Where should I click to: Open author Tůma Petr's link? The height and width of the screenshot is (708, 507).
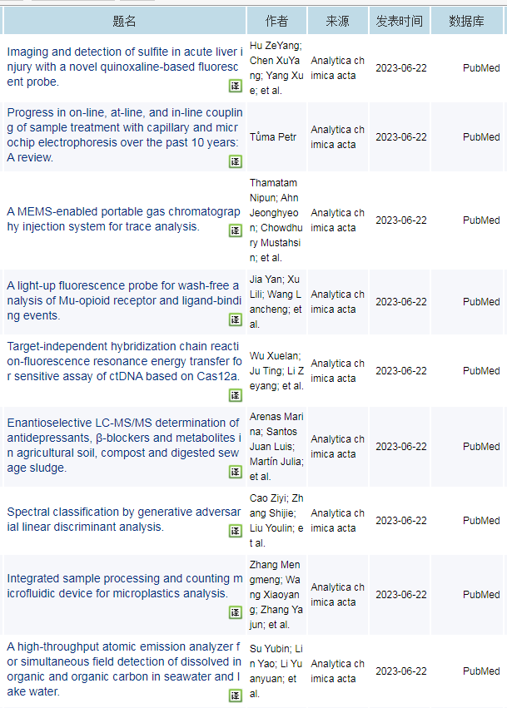tap(273, 136)
